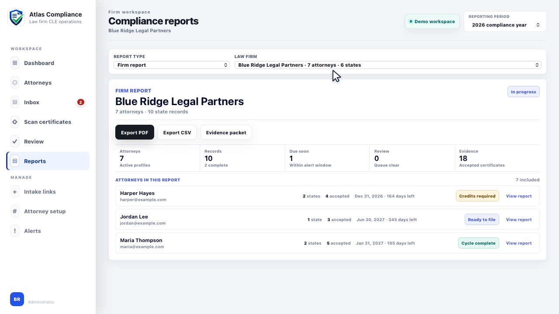
Task: Open the BR administrator avatar
Action: (x=17, y=299)
